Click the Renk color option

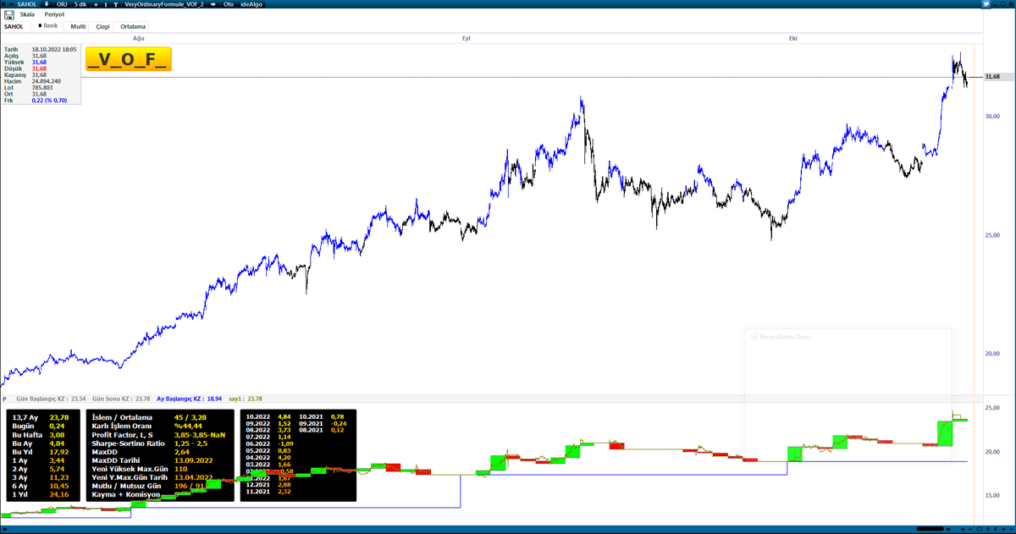[x=48, y=25]
